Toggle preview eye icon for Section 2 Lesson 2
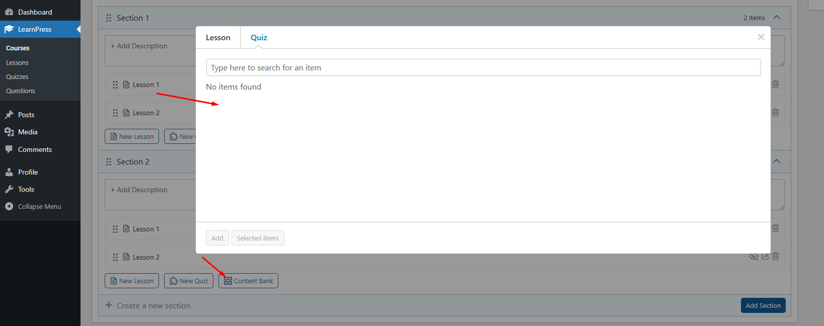Image resolution: width=824 pixels, height=326 pixels. click(x=754, y=257)
